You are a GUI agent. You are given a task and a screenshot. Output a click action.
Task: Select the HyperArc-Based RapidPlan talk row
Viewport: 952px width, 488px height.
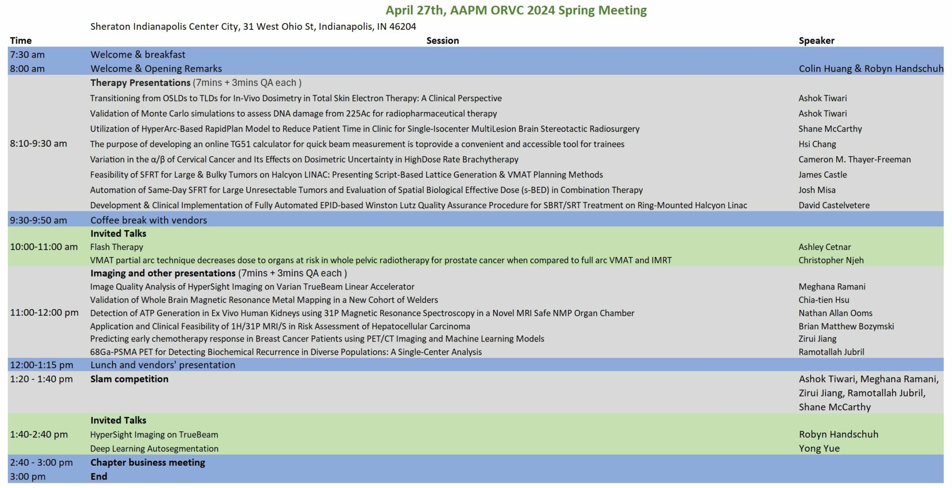tap(364, 129)
